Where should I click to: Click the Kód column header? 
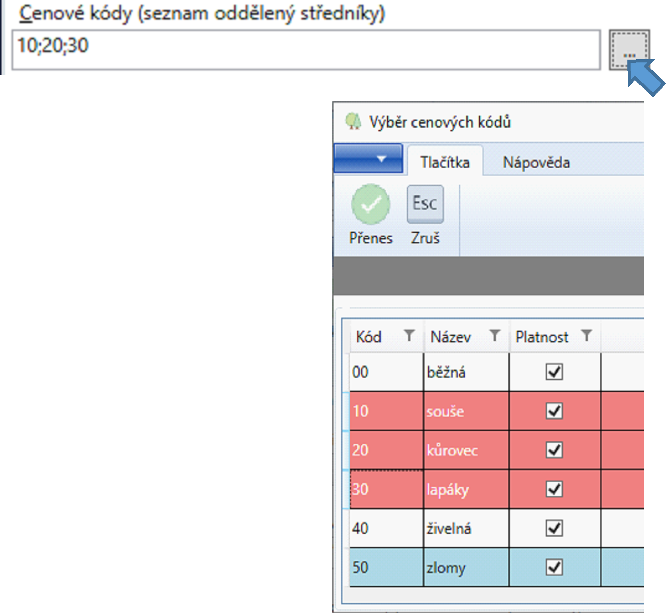tap(369, 337)
